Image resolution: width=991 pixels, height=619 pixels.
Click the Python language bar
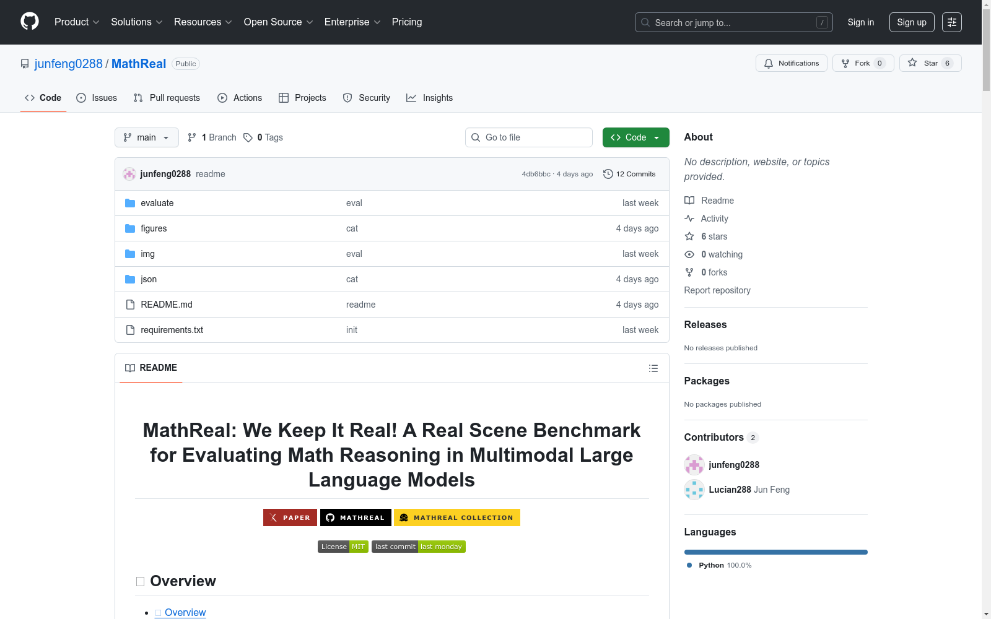click(776, 552)
